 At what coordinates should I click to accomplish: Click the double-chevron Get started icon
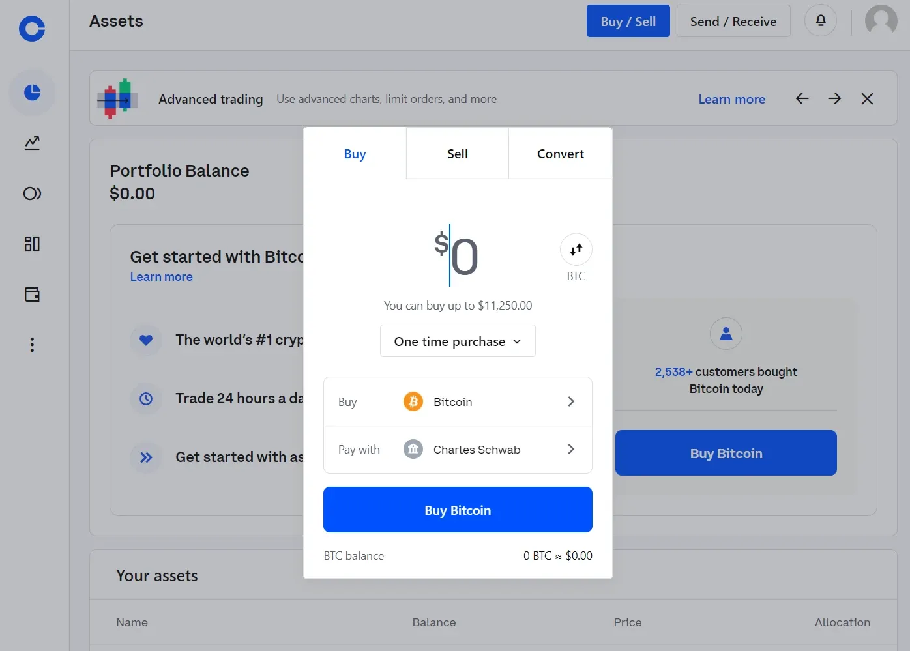pos(146,457)
